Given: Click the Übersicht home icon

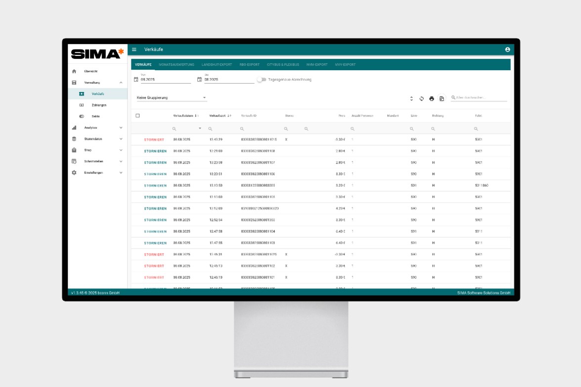Looking at the screenshot, I should [x=74, y=71].
